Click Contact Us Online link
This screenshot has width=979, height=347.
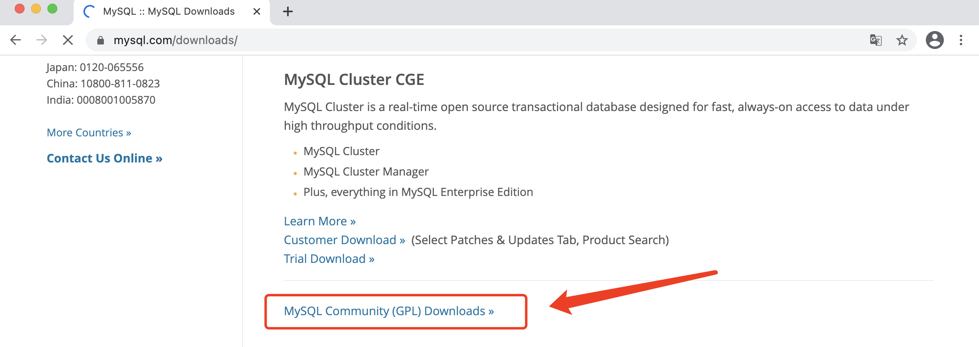click(104, 158)
